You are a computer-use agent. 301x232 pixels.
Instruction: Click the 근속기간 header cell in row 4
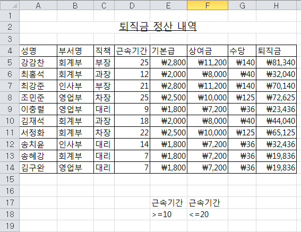[132, 51]
